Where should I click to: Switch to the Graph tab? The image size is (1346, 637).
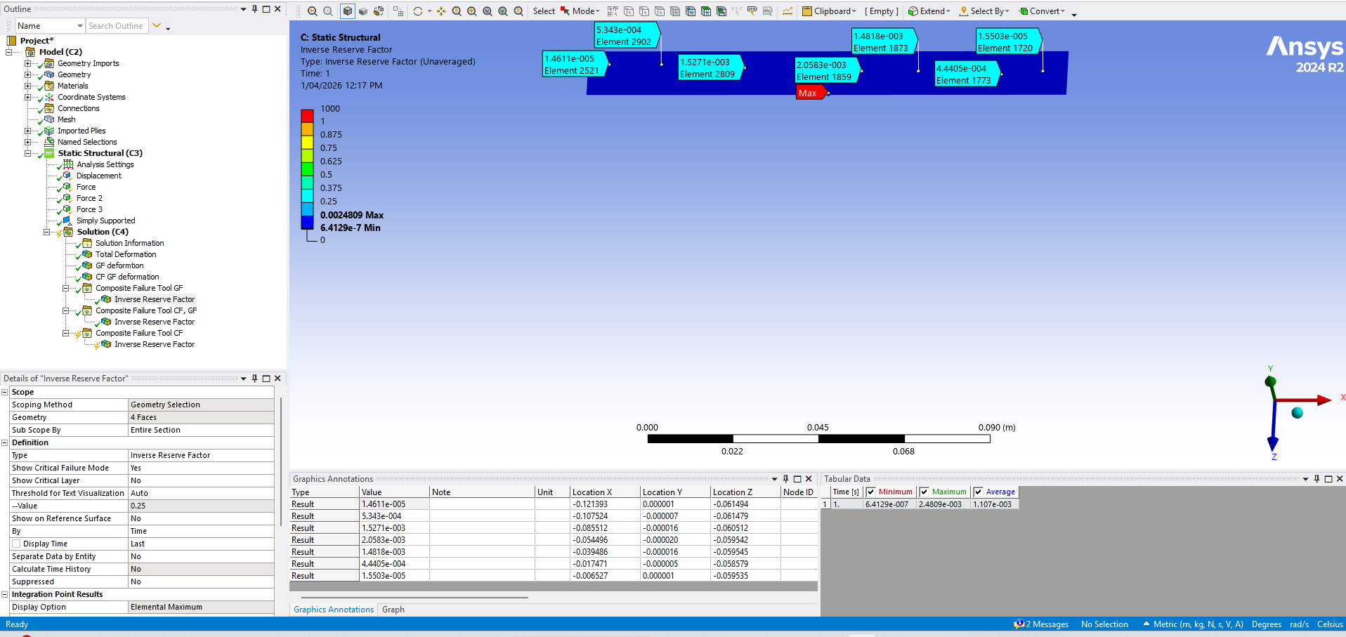click(x=393, y=610)
